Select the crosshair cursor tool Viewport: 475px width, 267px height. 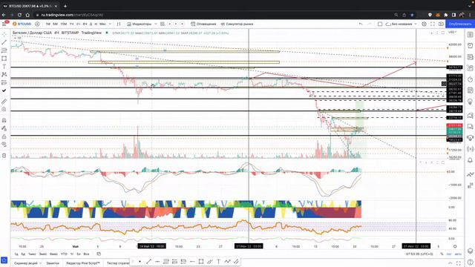tap(4, 35)
